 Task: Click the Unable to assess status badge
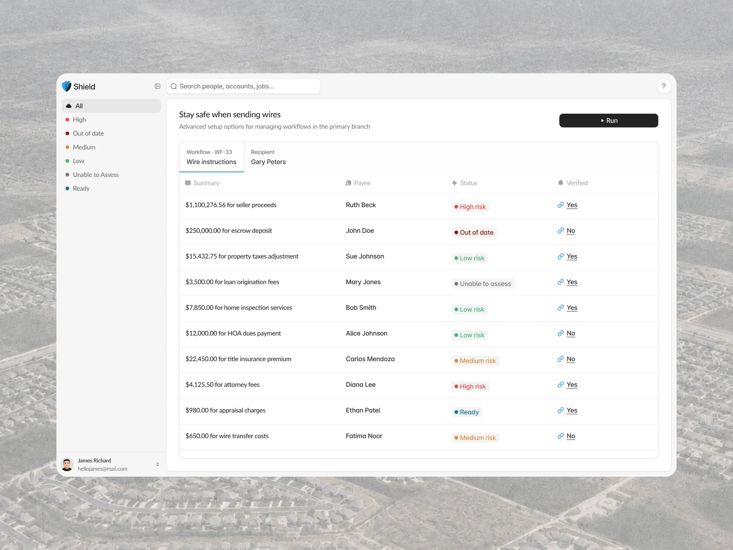pyautogui.click(x=483, y=284)
